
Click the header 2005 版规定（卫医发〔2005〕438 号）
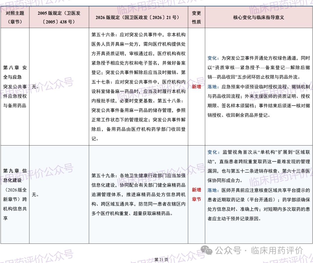[59, 17]
